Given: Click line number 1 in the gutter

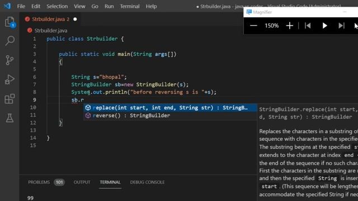Looking at the screenshot, I should tap(35, 39).
